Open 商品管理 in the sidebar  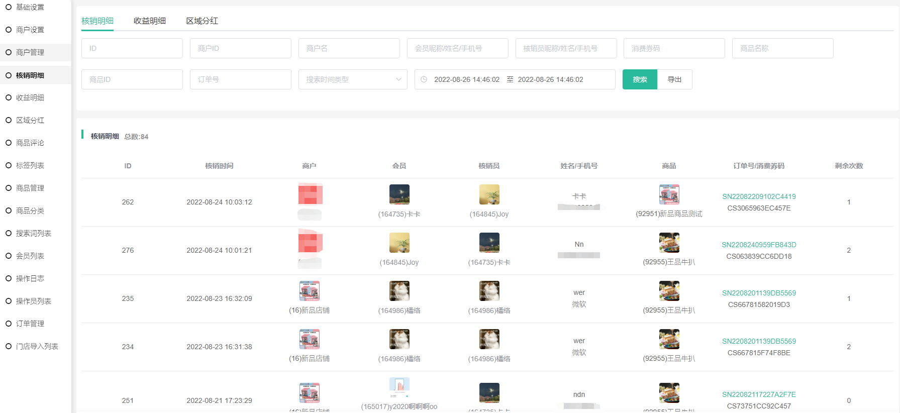[x=30, y=188]
